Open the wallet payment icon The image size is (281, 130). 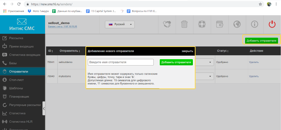click(219, 24)
